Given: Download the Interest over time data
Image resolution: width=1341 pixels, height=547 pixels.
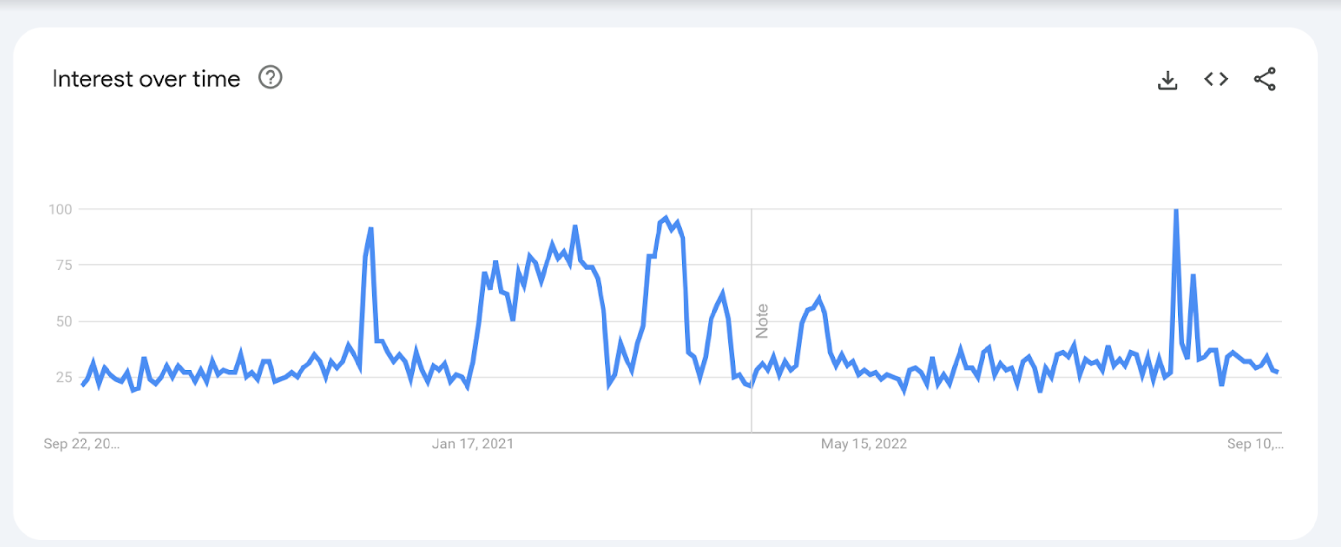Looking at the screenshot, I should click(1167, 79).
